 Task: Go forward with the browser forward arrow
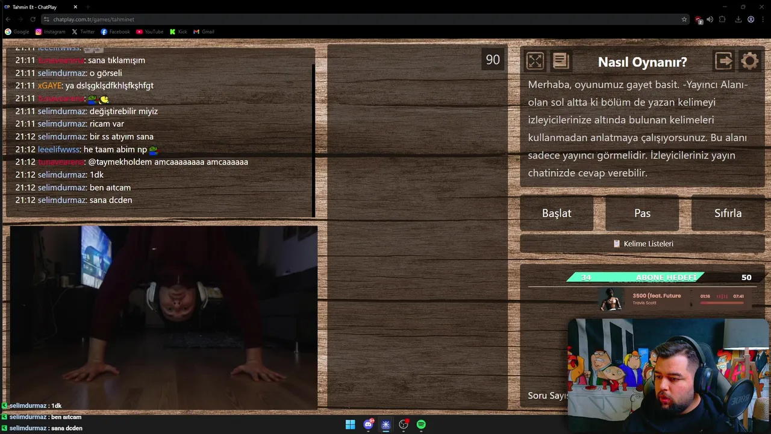[20, 19]
